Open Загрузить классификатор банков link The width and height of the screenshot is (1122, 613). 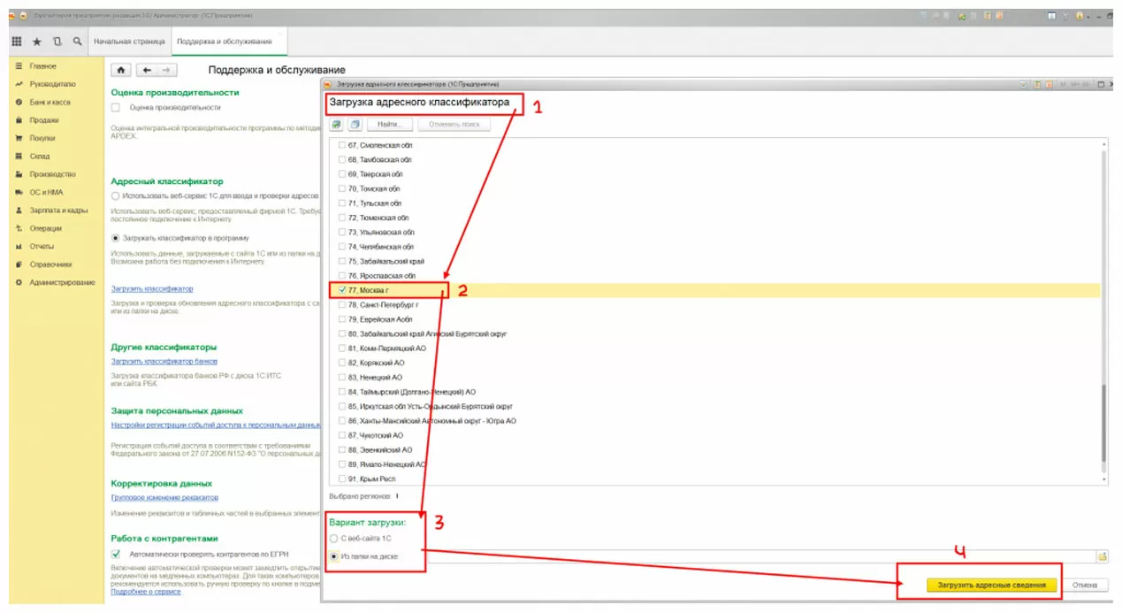(164, 361)
